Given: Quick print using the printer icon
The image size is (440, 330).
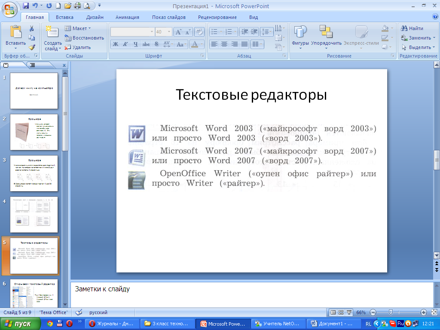Looking at the screenshot, I should [77, 6].
